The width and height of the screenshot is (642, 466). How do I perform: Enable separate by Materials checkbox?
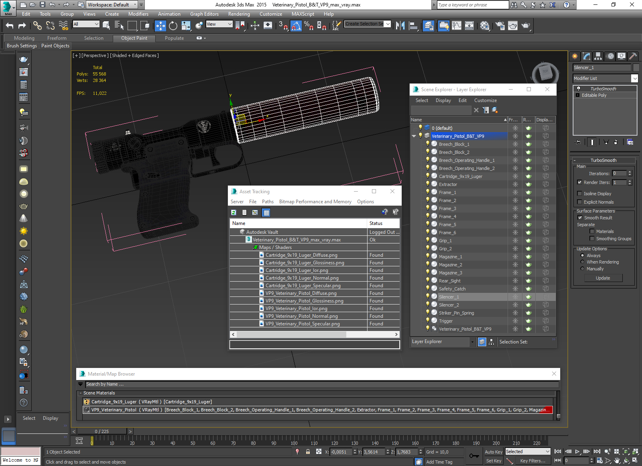pos(592,231)
